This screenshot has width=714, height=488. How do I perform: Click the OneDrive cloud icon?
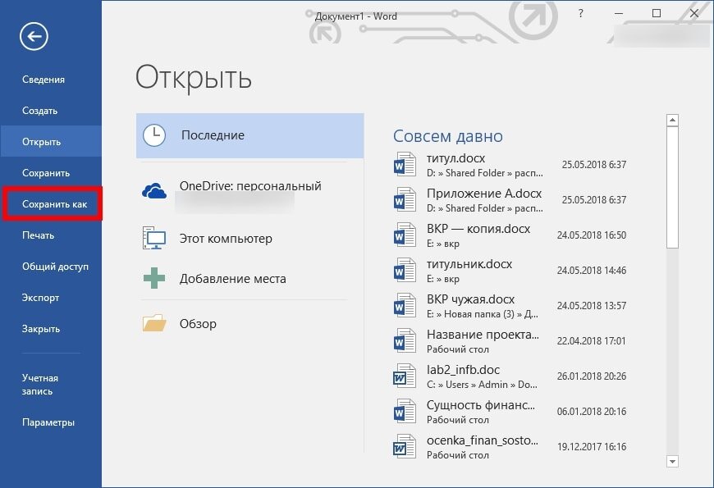pos(154,191)
